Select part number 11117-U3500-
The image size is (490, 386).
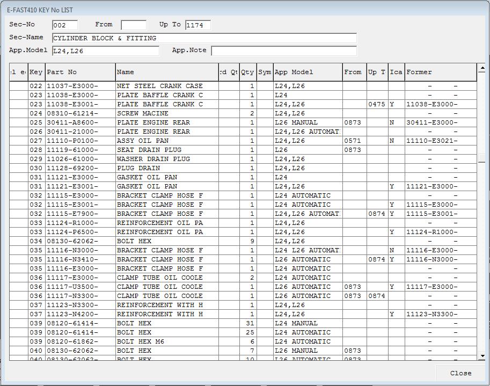pyautogui.click(x=81, y=287)
